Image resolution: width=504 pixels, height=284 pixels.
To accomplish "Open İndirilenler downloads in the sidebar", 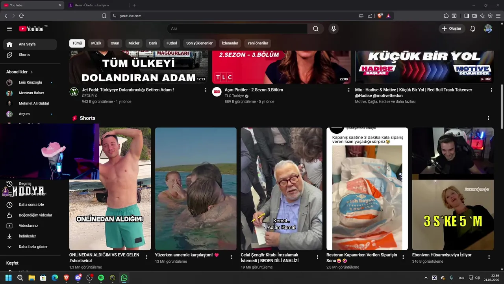I will pos(30,236).
